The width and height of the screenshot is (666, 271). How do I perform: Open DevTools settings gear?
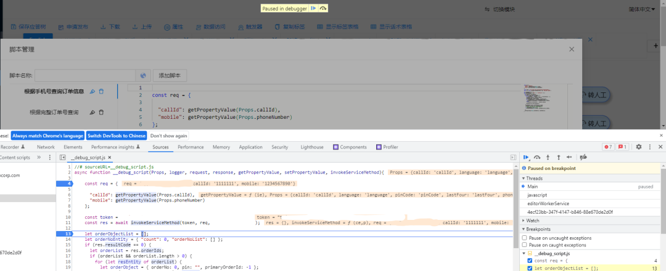click(x=639, y=147)
